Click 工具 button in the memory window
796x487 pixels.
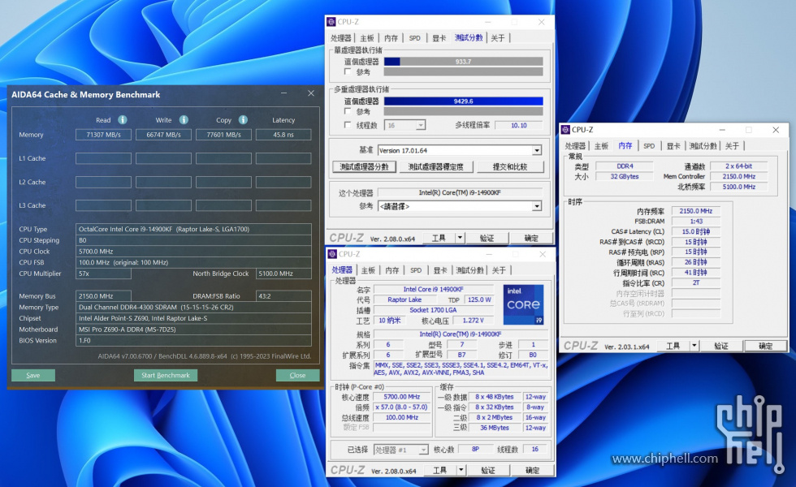coord(673,346)
